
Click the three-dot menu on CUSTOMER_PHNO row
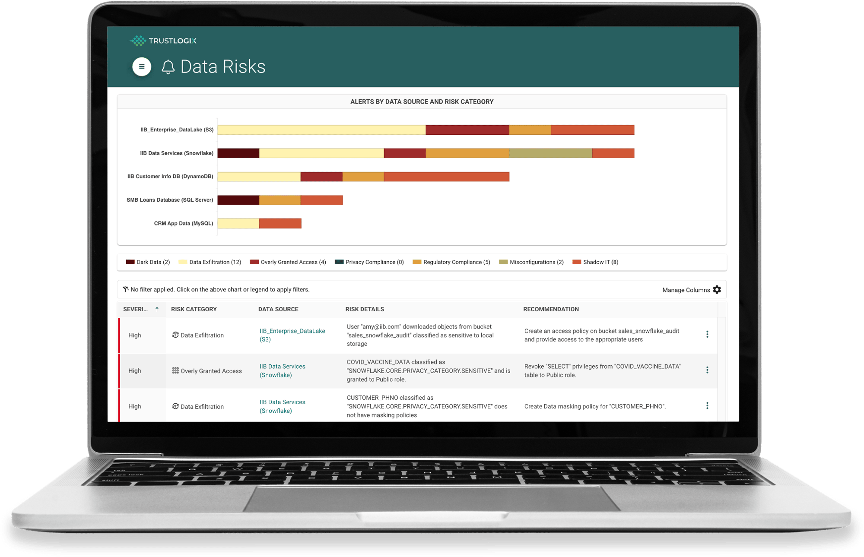click(708, 406)
